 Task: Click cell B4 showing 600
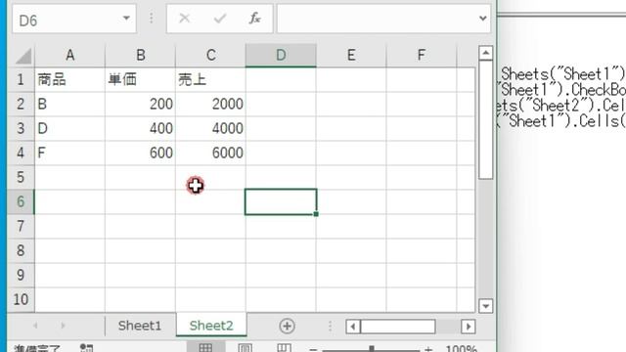pyautogui.click(x=140, y=153)
